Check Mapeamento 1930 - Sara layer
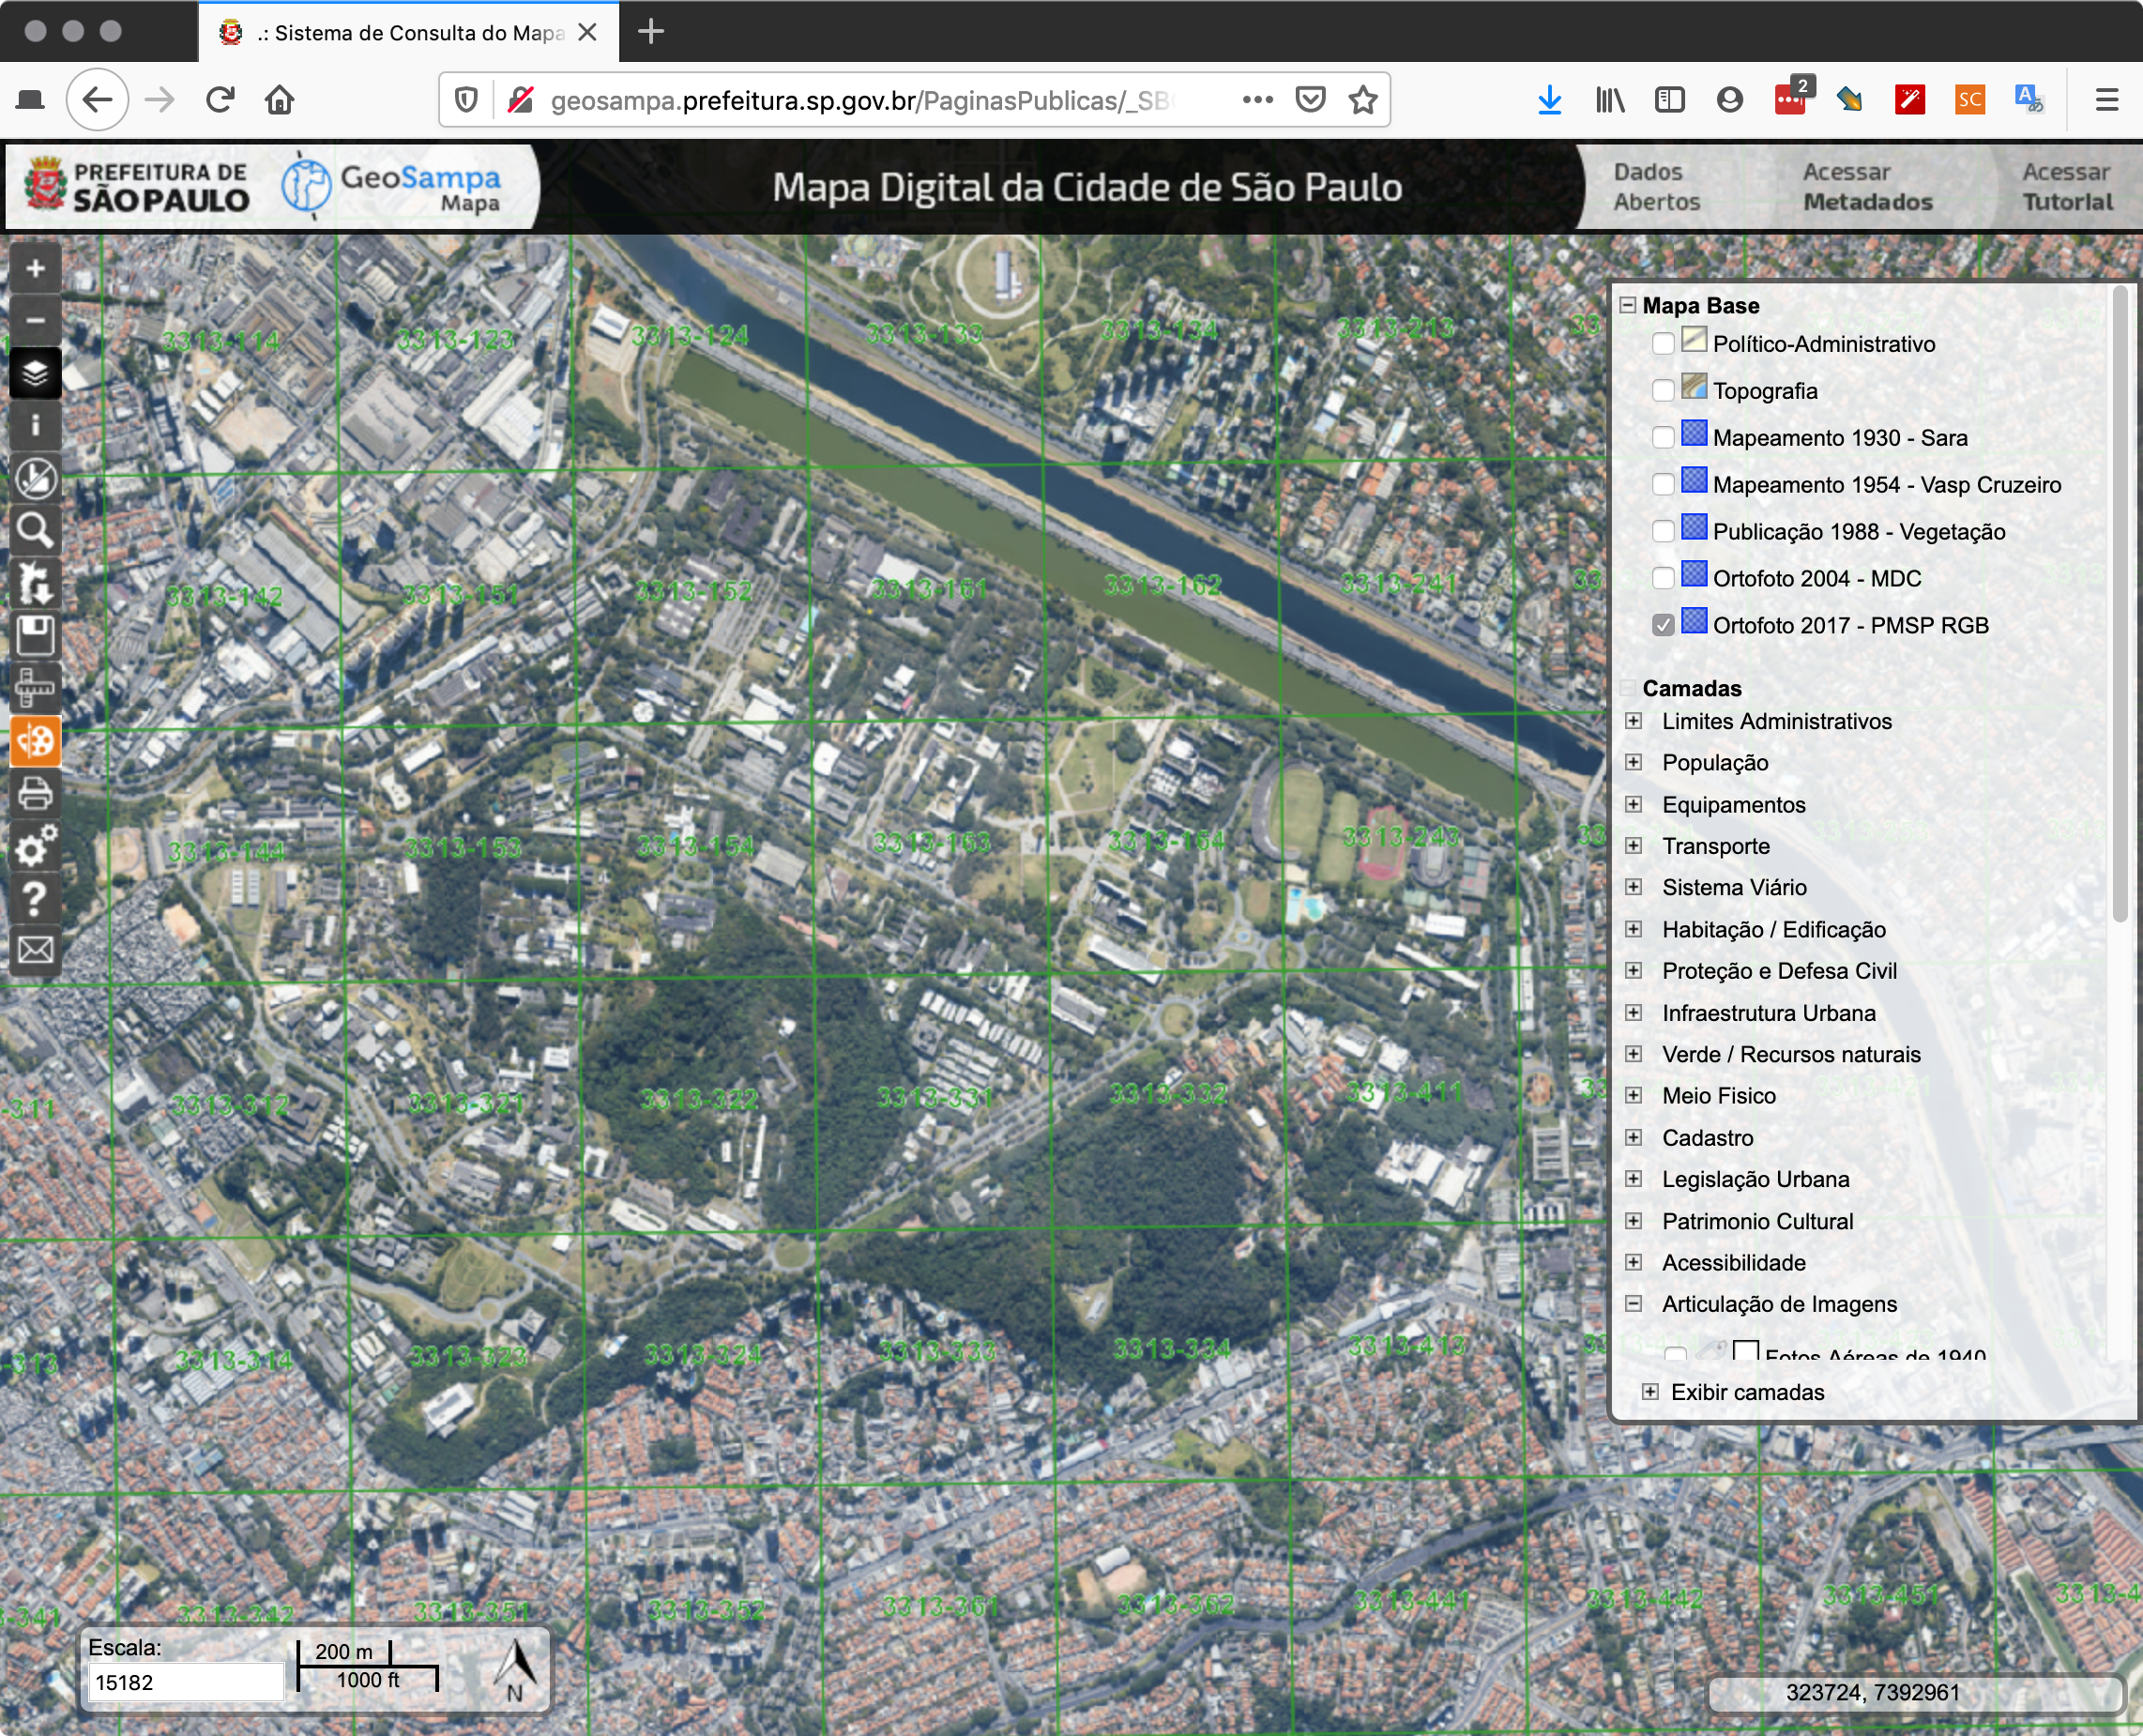 [1662, 438]
